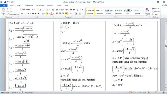Increase the paragraph indent
The height and width of the screenshot is (94, 167).
(74, 10)
